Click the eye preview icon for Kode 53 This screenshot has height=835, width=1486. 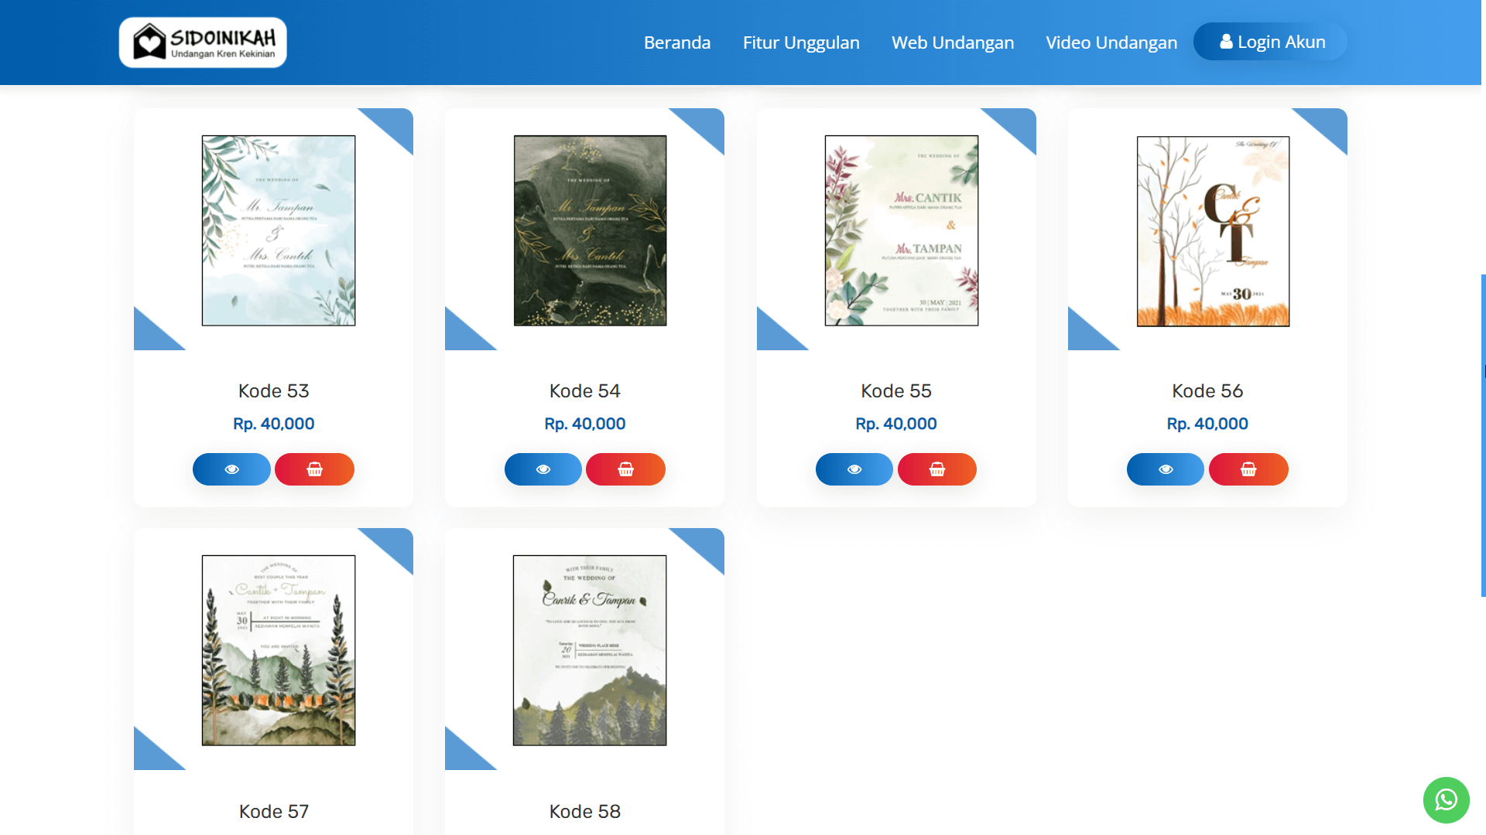(x=231, y=469)
